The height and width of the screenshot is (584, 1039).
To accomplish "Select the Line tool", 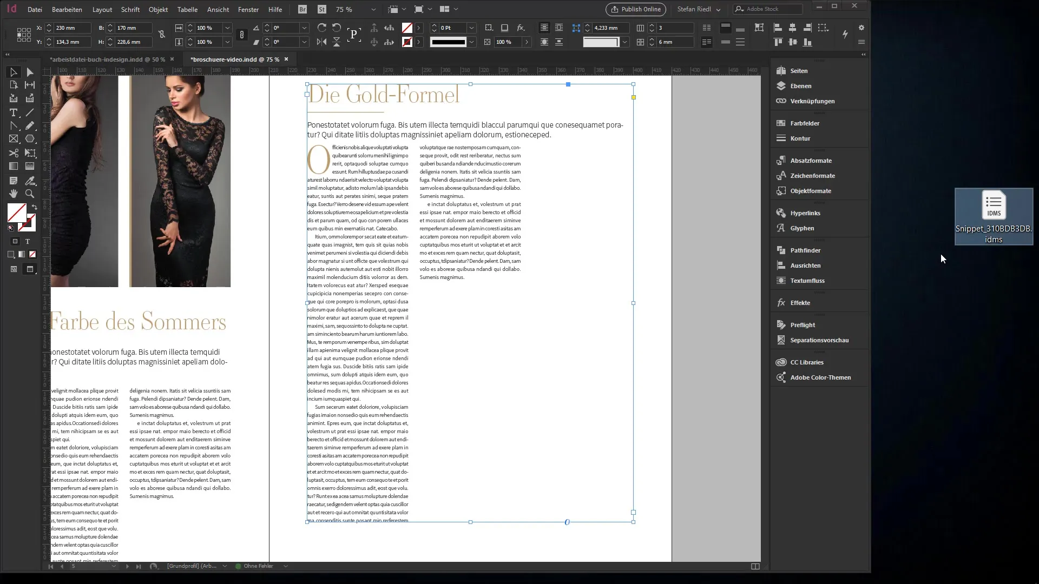I will point(30,112).
